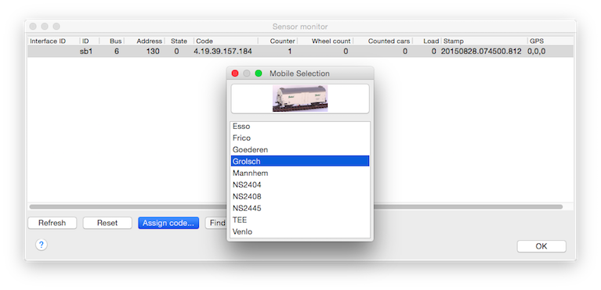Click the blue help question mark icon

point(42,245)
